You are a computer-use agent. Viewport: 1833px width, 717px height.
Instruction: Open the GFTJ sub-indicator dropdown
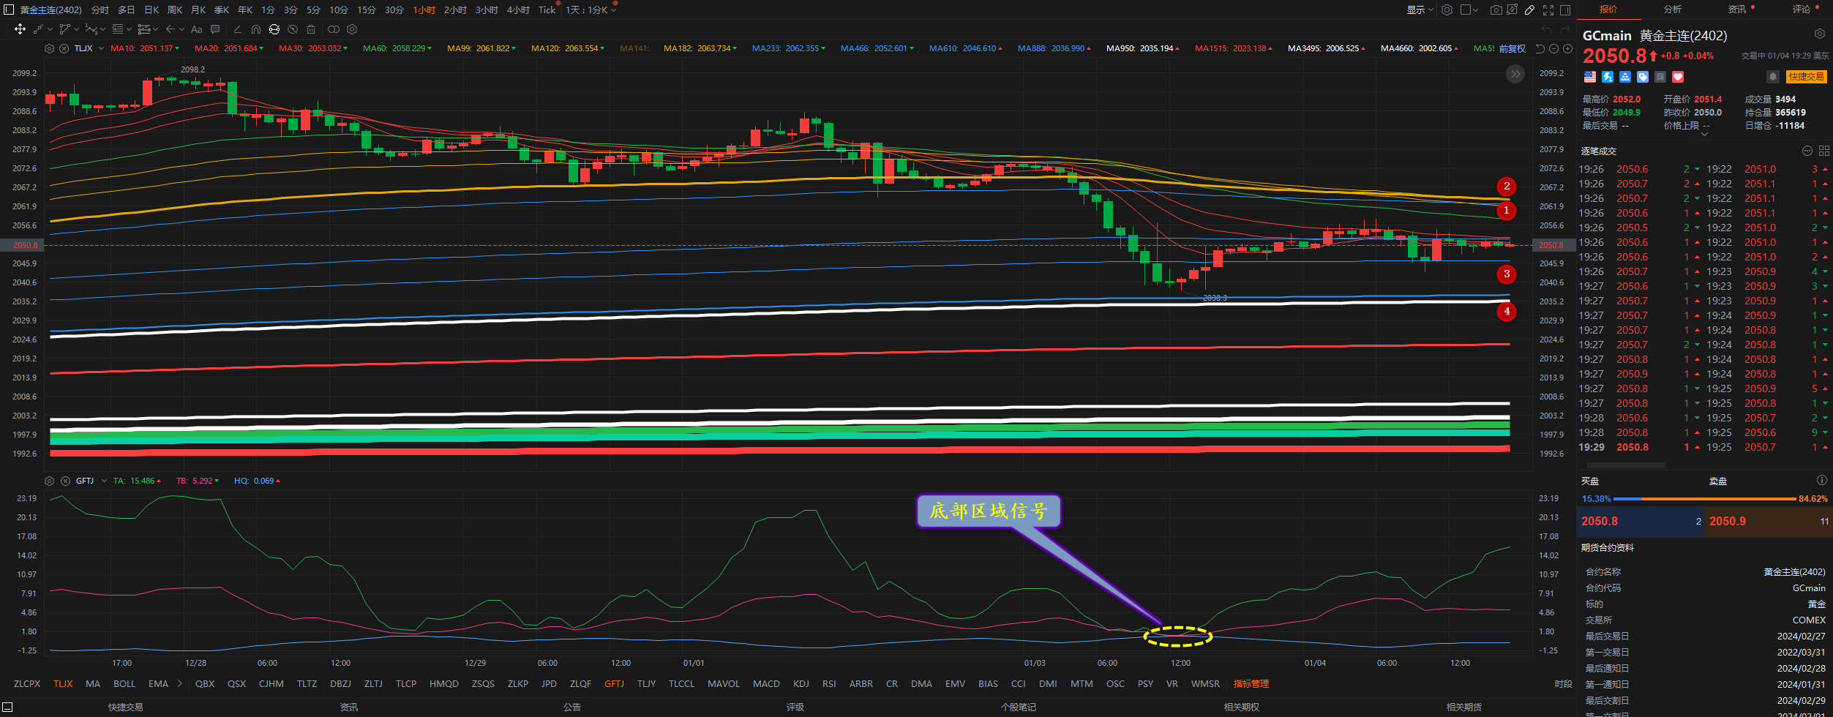click(x=104, y=481)
